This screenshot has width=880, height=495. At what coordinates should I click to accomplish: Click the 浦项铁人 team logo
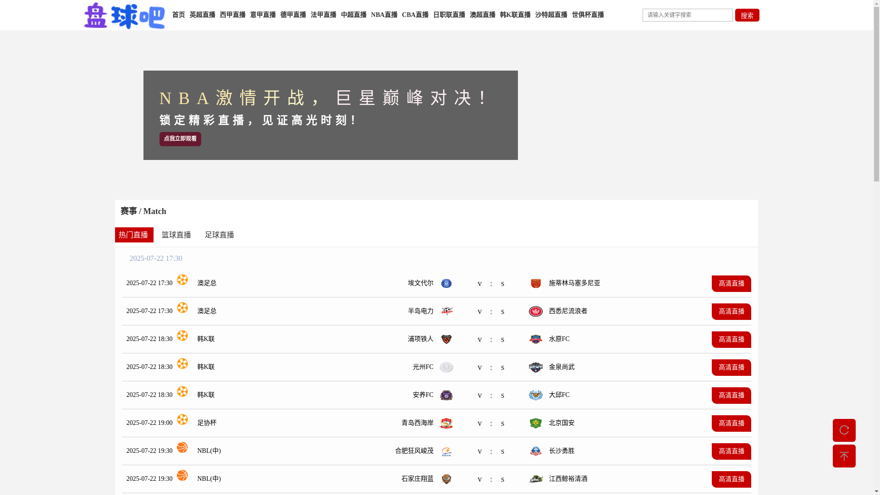[x=446, y=340]
